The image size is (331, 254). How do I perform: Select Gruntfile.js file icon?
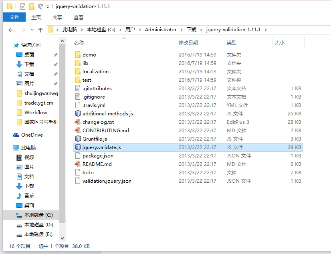(x=78, y=139)
